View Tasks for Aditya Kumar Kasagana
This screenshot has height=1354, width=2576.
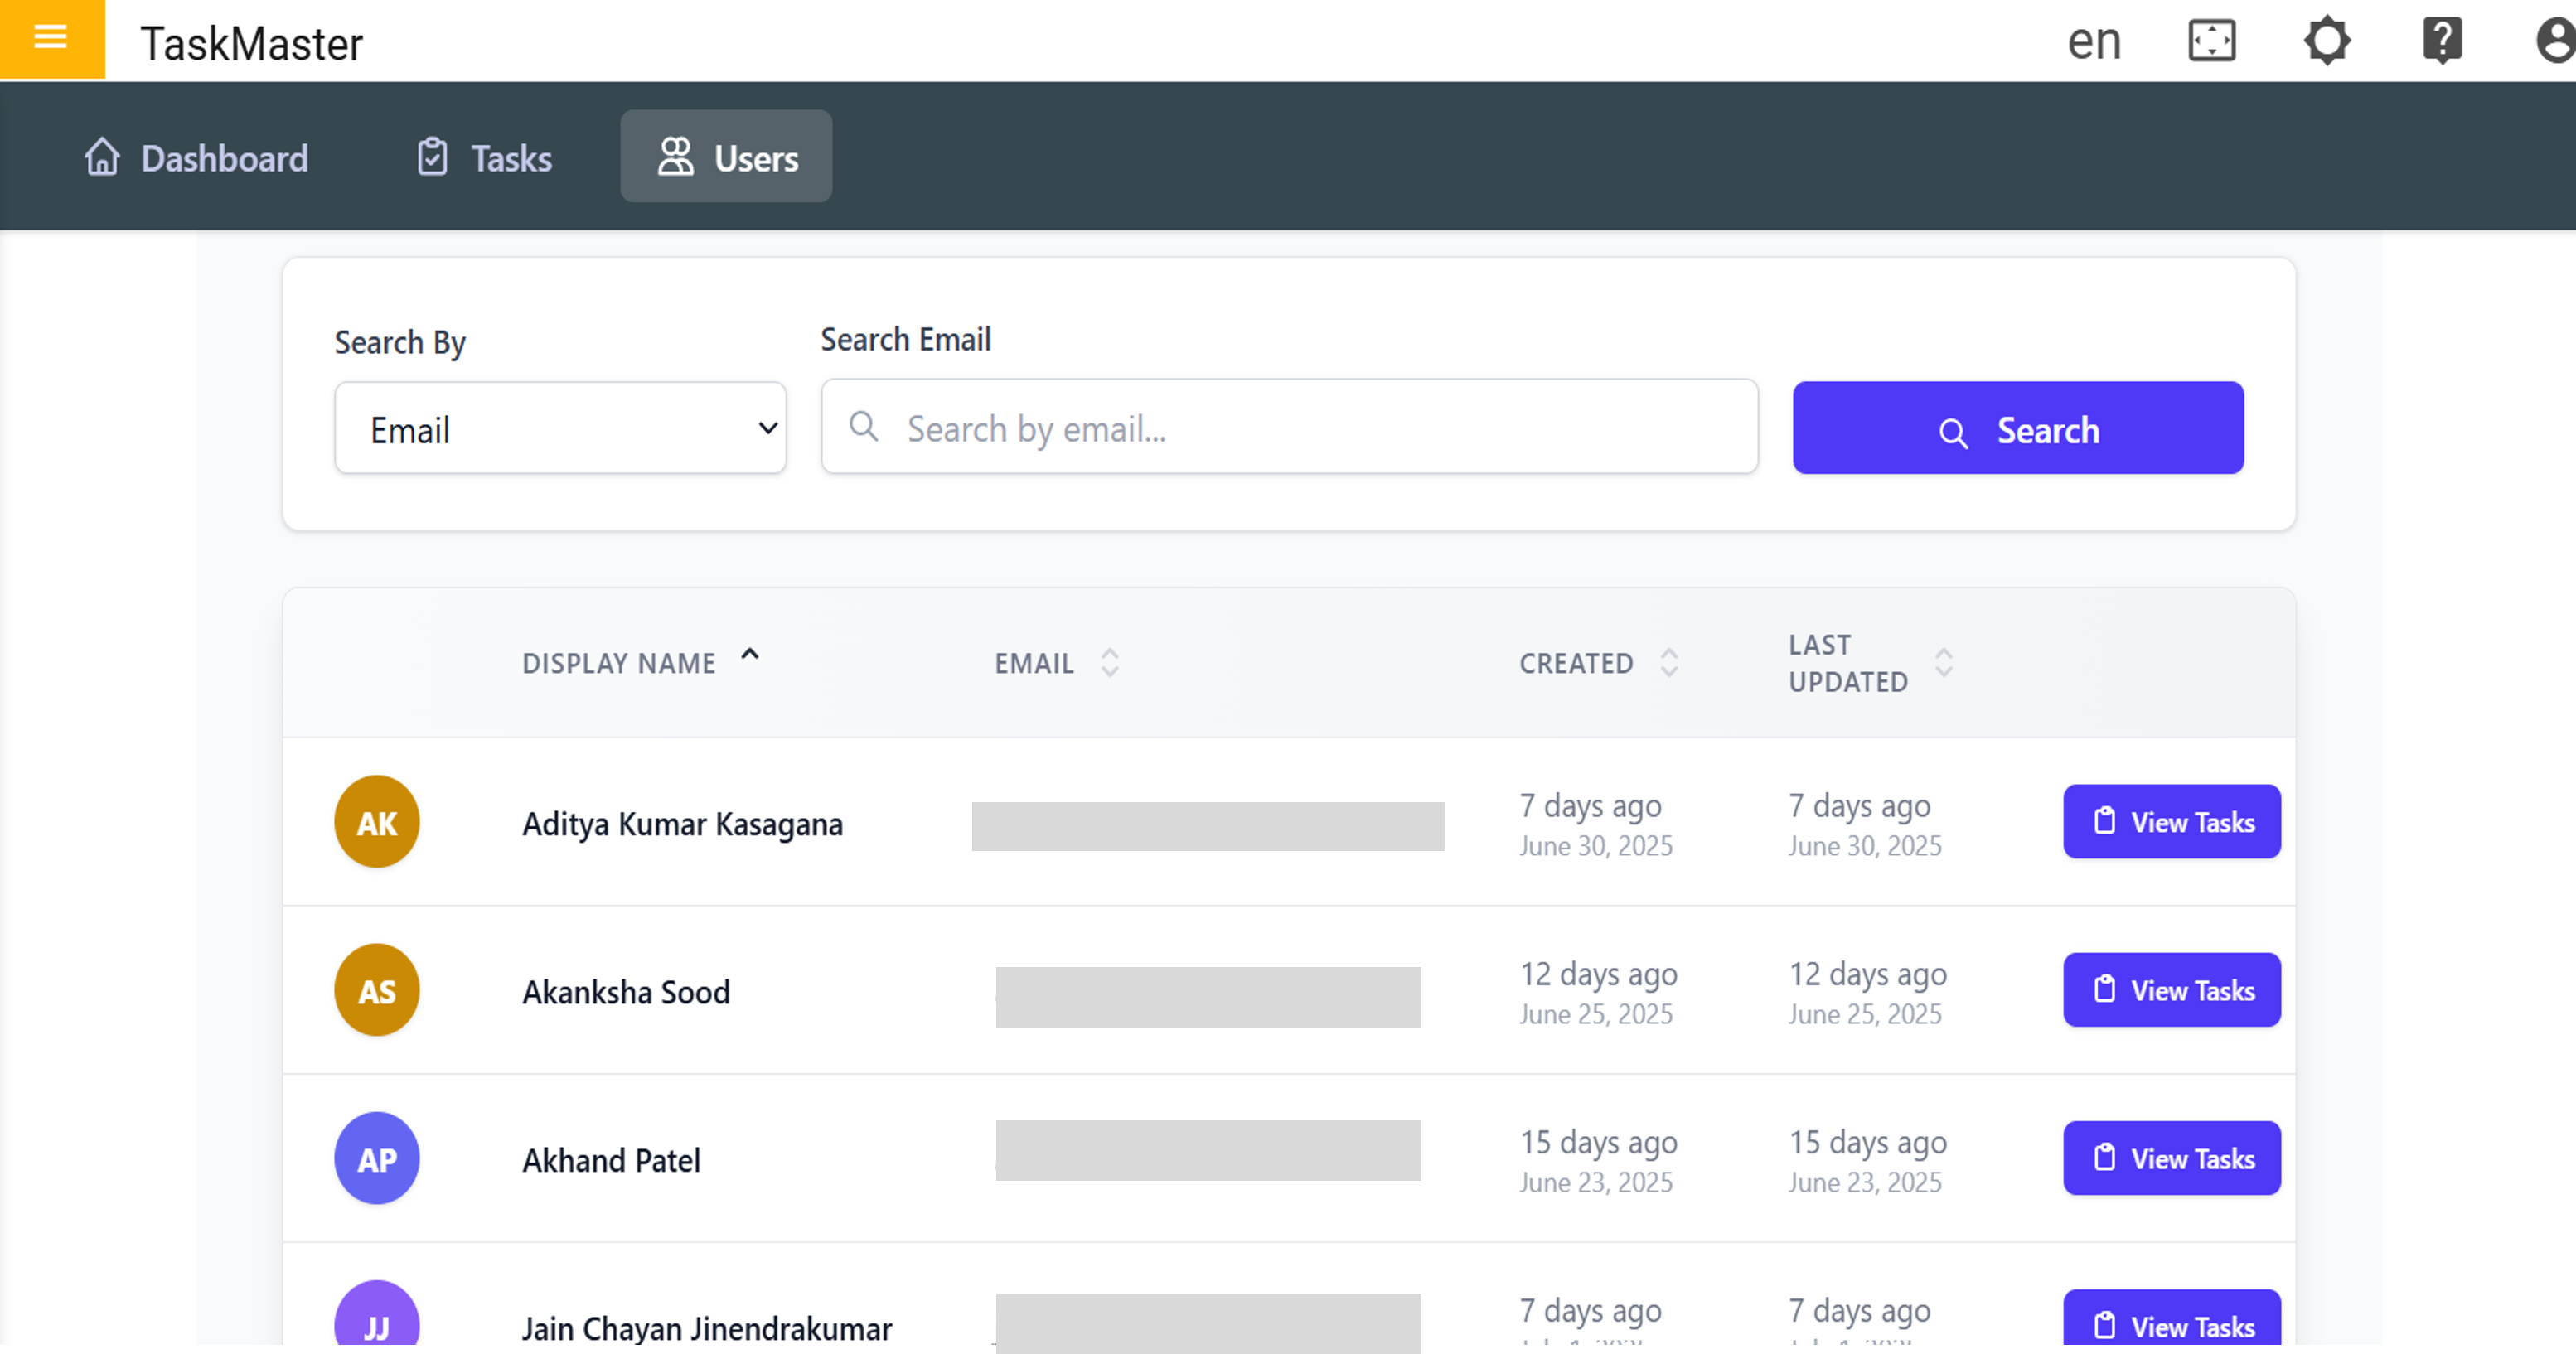click(x=2171, y=822)
